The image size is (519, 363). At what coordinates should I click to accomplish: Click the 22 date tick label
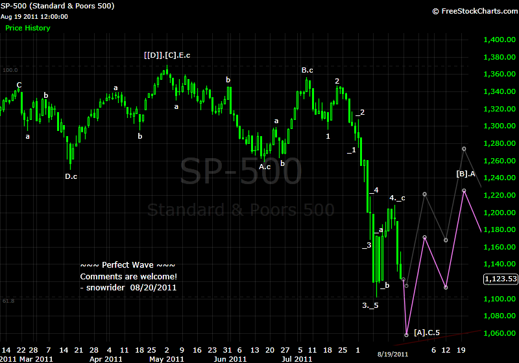click(x=21, y=350)
